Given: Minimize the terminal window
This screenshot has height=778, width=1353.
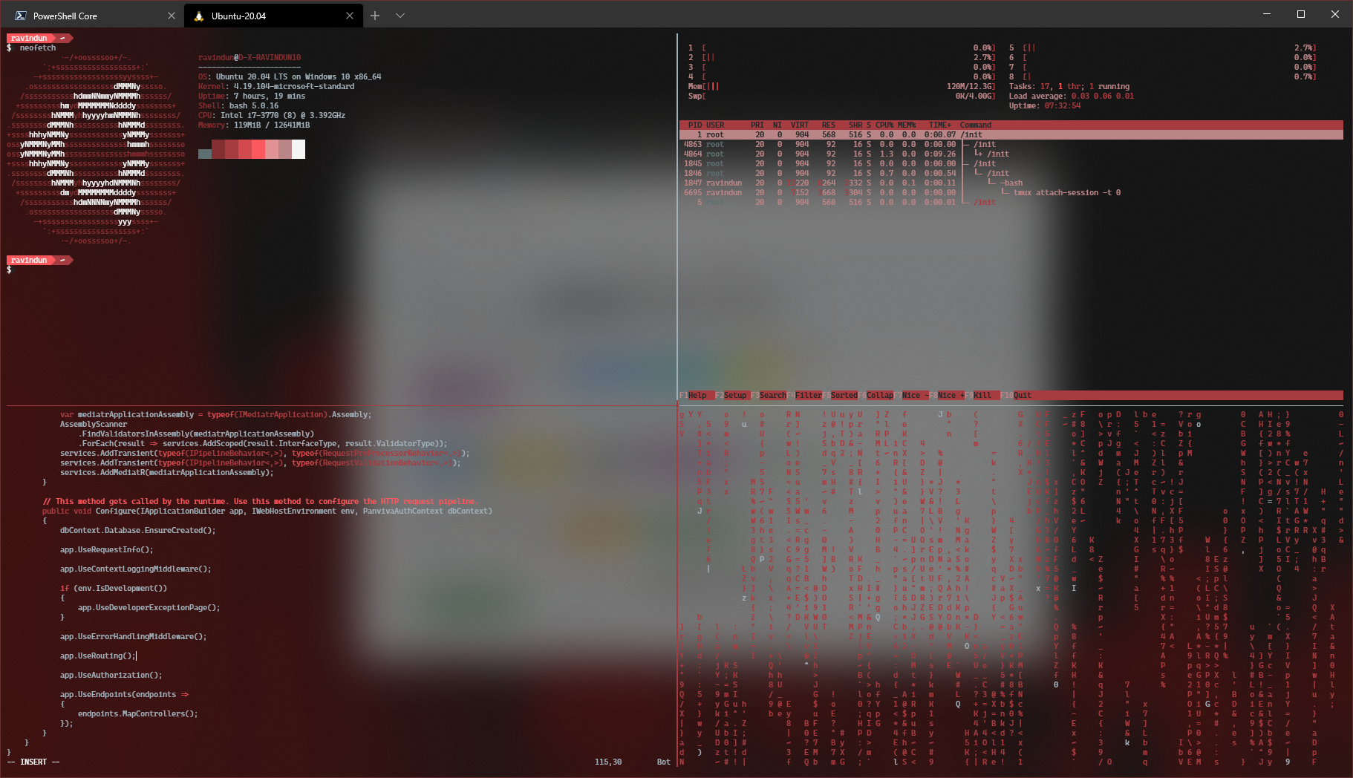Looking at the screenshot, I should tap(1267, 14).
